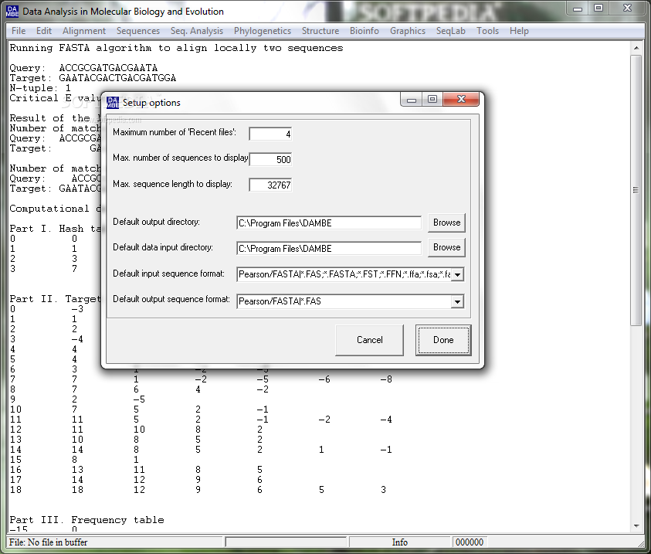651x554 pixels.
Task: Click the DAMBE icon in Setup options title
Action: pyautogui.click(x=113, y=103)
